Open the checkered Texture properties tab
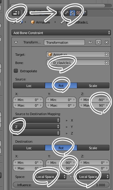Image resolution: width=113 pixels, height=190 pixels. 78,13
